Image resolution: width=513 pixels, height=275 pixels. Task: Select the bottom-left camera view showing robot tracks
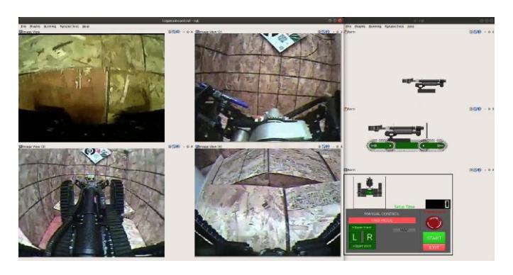click(92, 203)
